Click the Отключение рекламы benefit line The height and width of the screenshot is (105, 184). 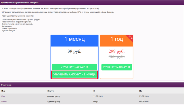pos(21,20)
